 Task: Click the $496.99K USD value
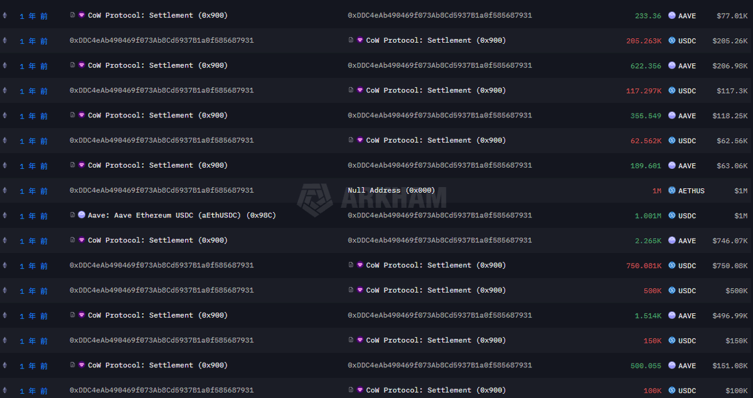click(x=730, y=316)
